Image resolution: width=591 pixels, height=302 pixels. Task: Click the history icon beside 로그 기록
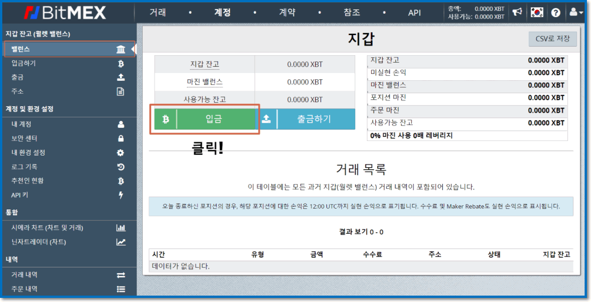[121, 167]
